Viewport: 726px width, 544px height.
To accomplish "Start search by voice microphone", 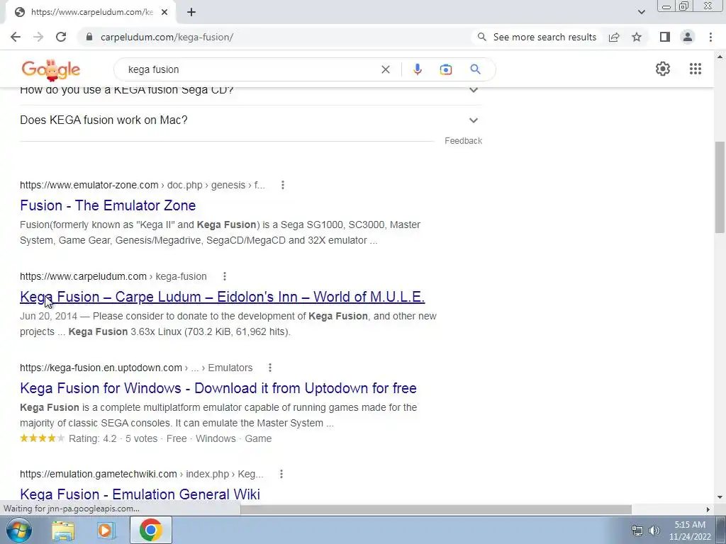I will click(x=417, y=69).
